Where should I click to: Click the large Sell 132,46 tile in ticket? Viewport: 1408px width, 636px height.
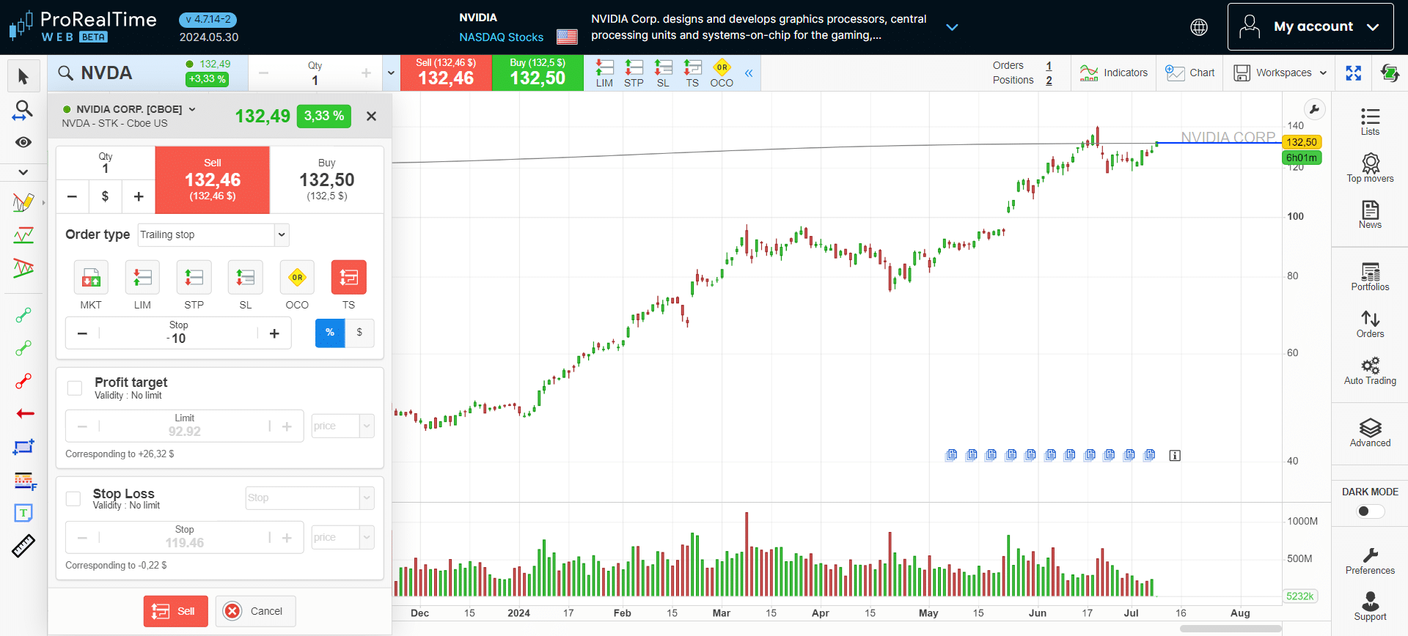coord(213,180)
